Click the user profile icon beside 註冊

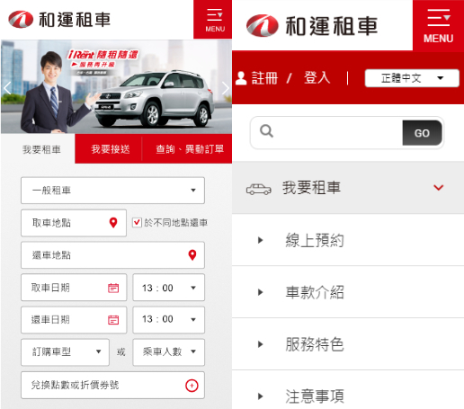click(241, 78)
